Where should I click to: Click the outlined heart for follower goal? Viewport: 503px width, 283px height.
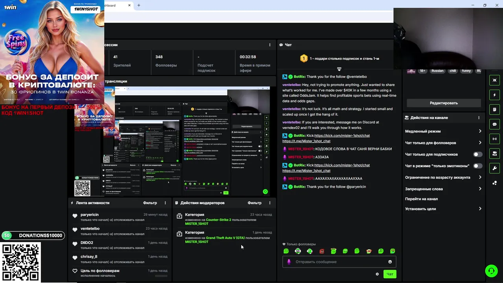[75, 271]
